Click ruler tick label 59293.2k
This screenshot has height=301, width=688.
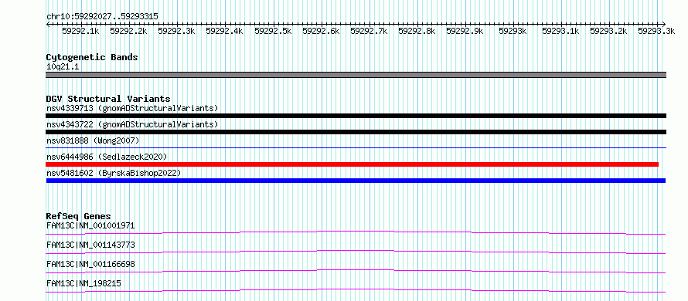click(x=608, y=31)
